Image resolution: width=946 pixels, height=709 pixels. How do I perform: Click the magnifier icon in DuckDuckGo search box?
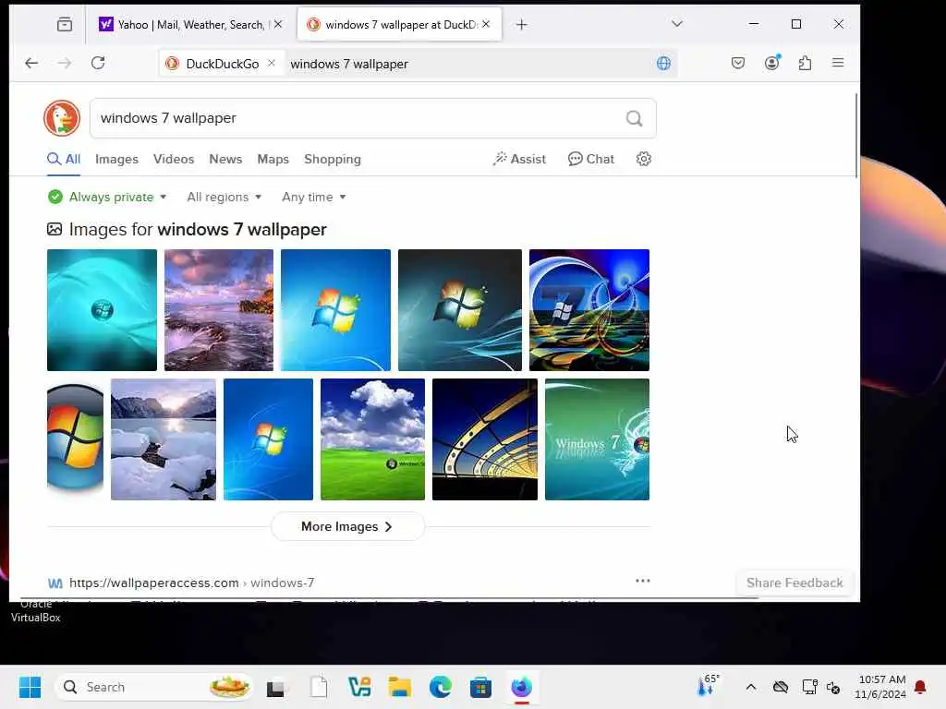point(634,118)
